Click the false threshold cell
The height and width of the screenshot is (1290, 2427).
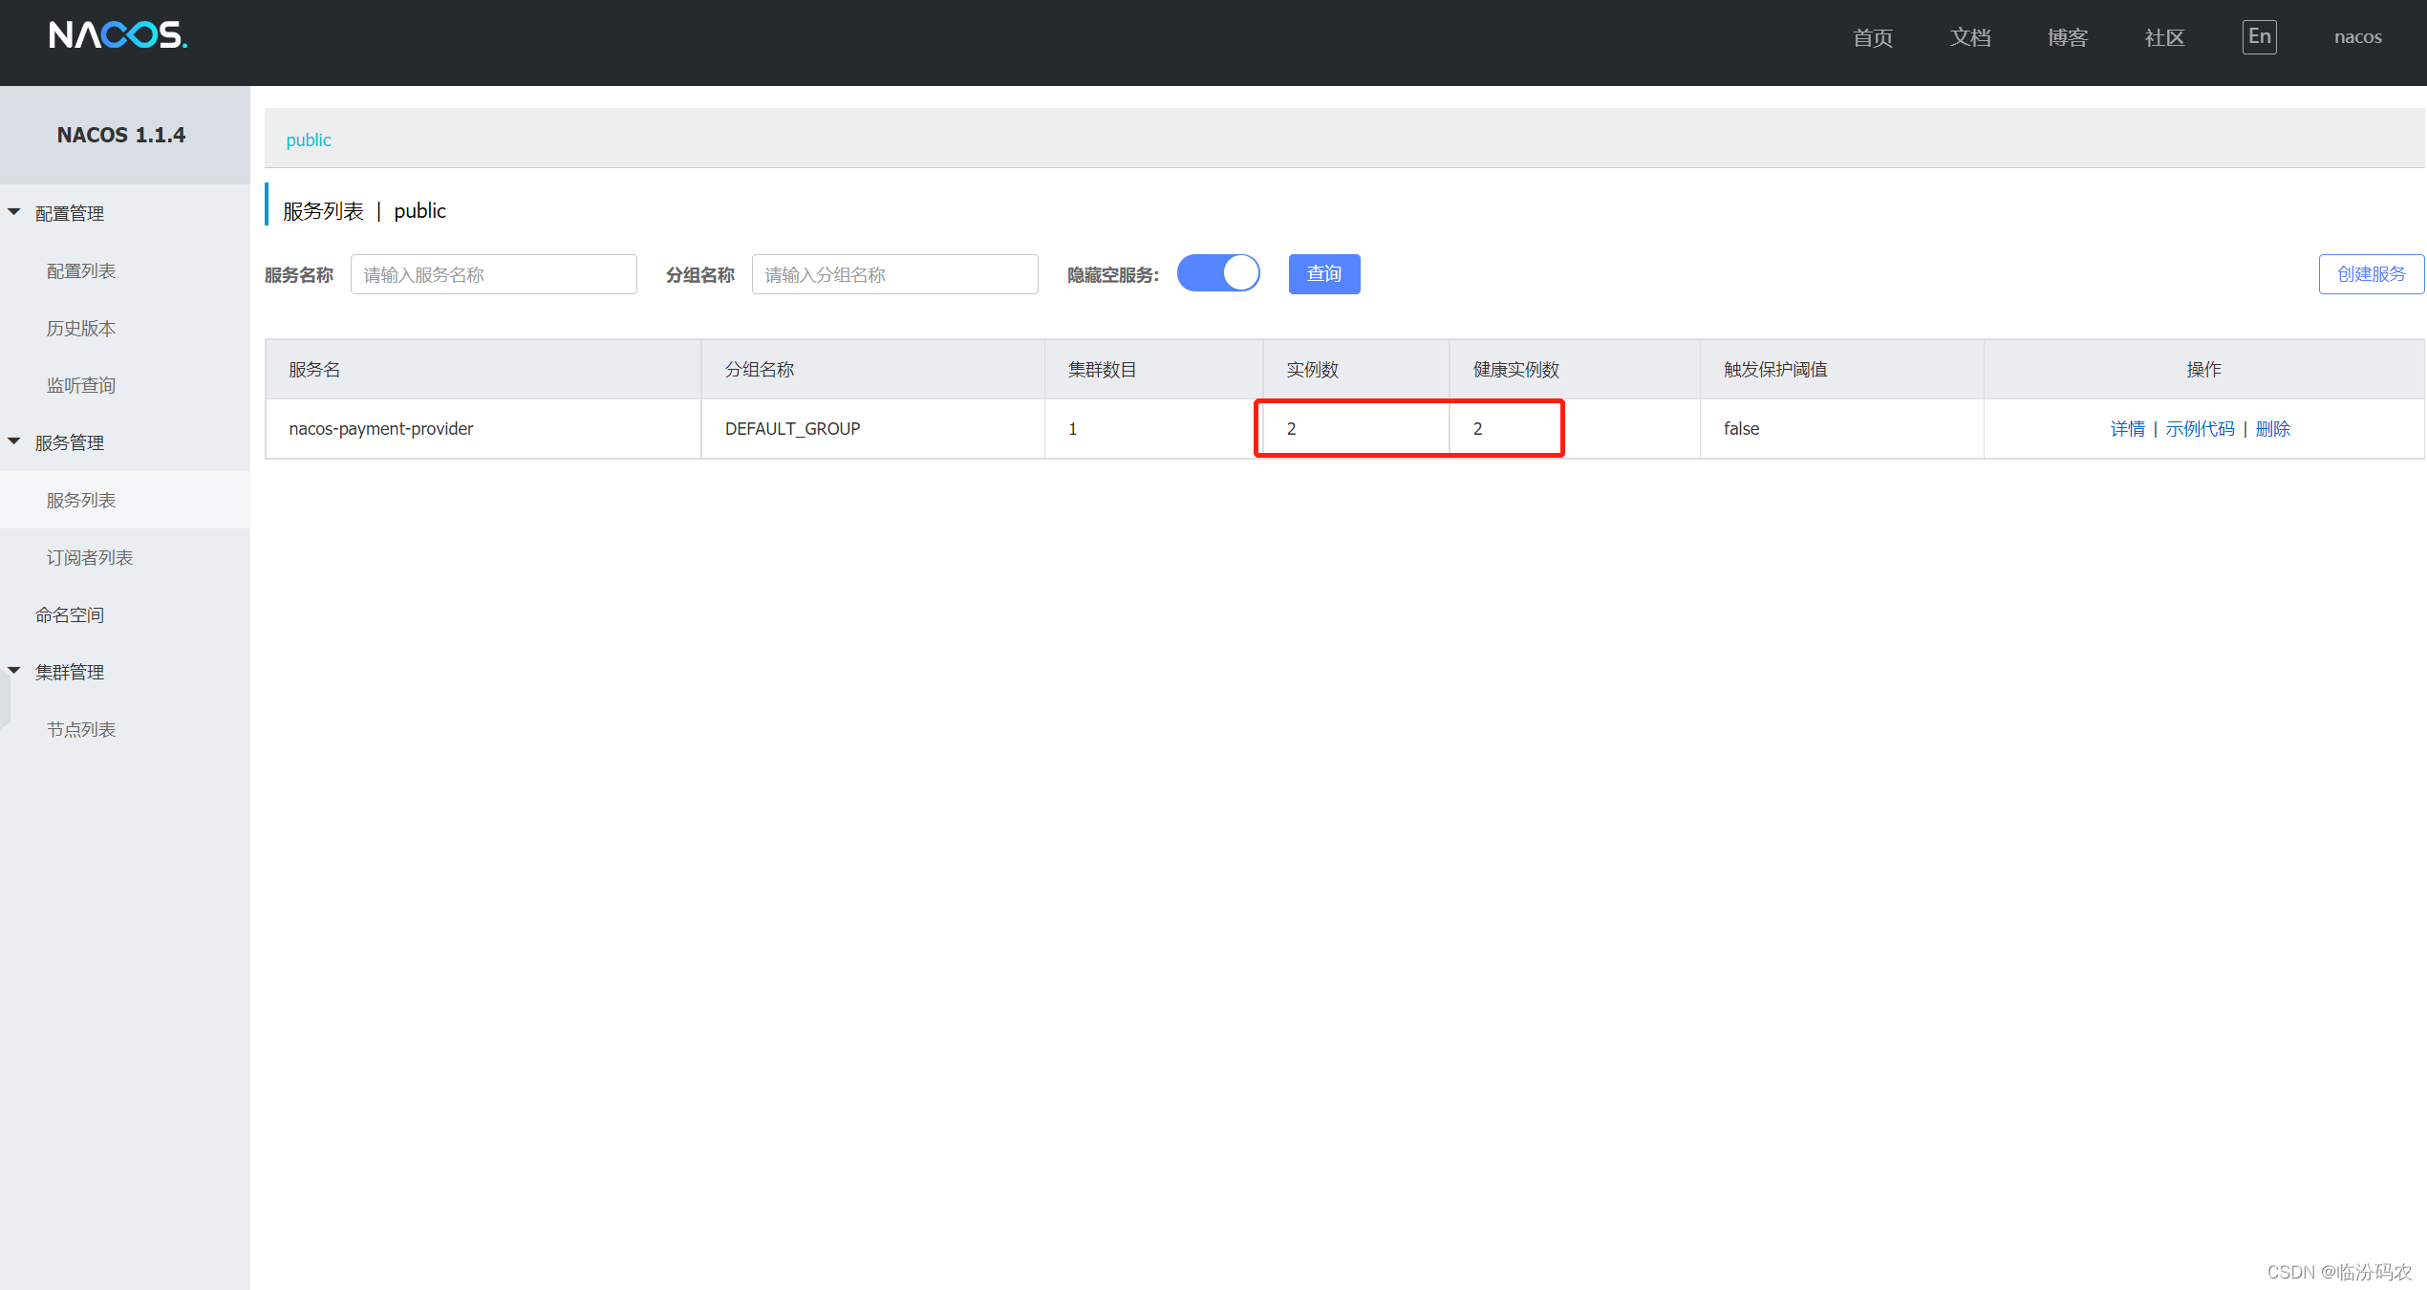(x=1841, y=429)
